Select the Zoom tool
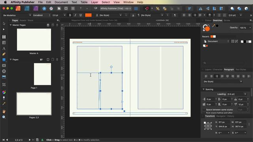 pos(4,117)
